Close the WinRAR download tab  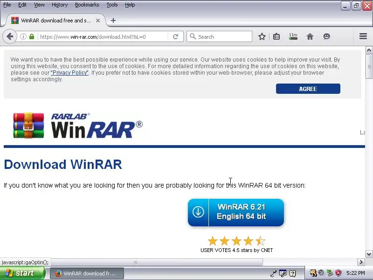98,21
